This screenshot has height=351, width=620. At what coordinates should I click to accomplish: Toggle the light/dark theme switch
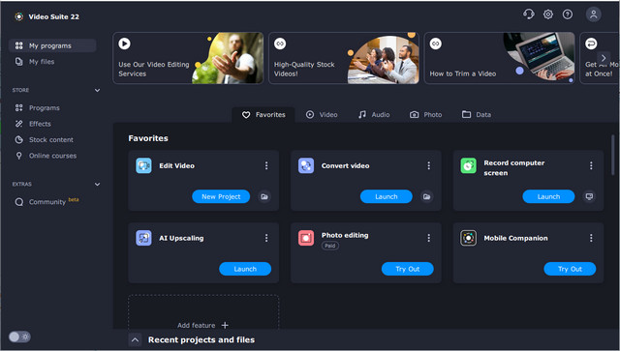(x=19, y=336)
